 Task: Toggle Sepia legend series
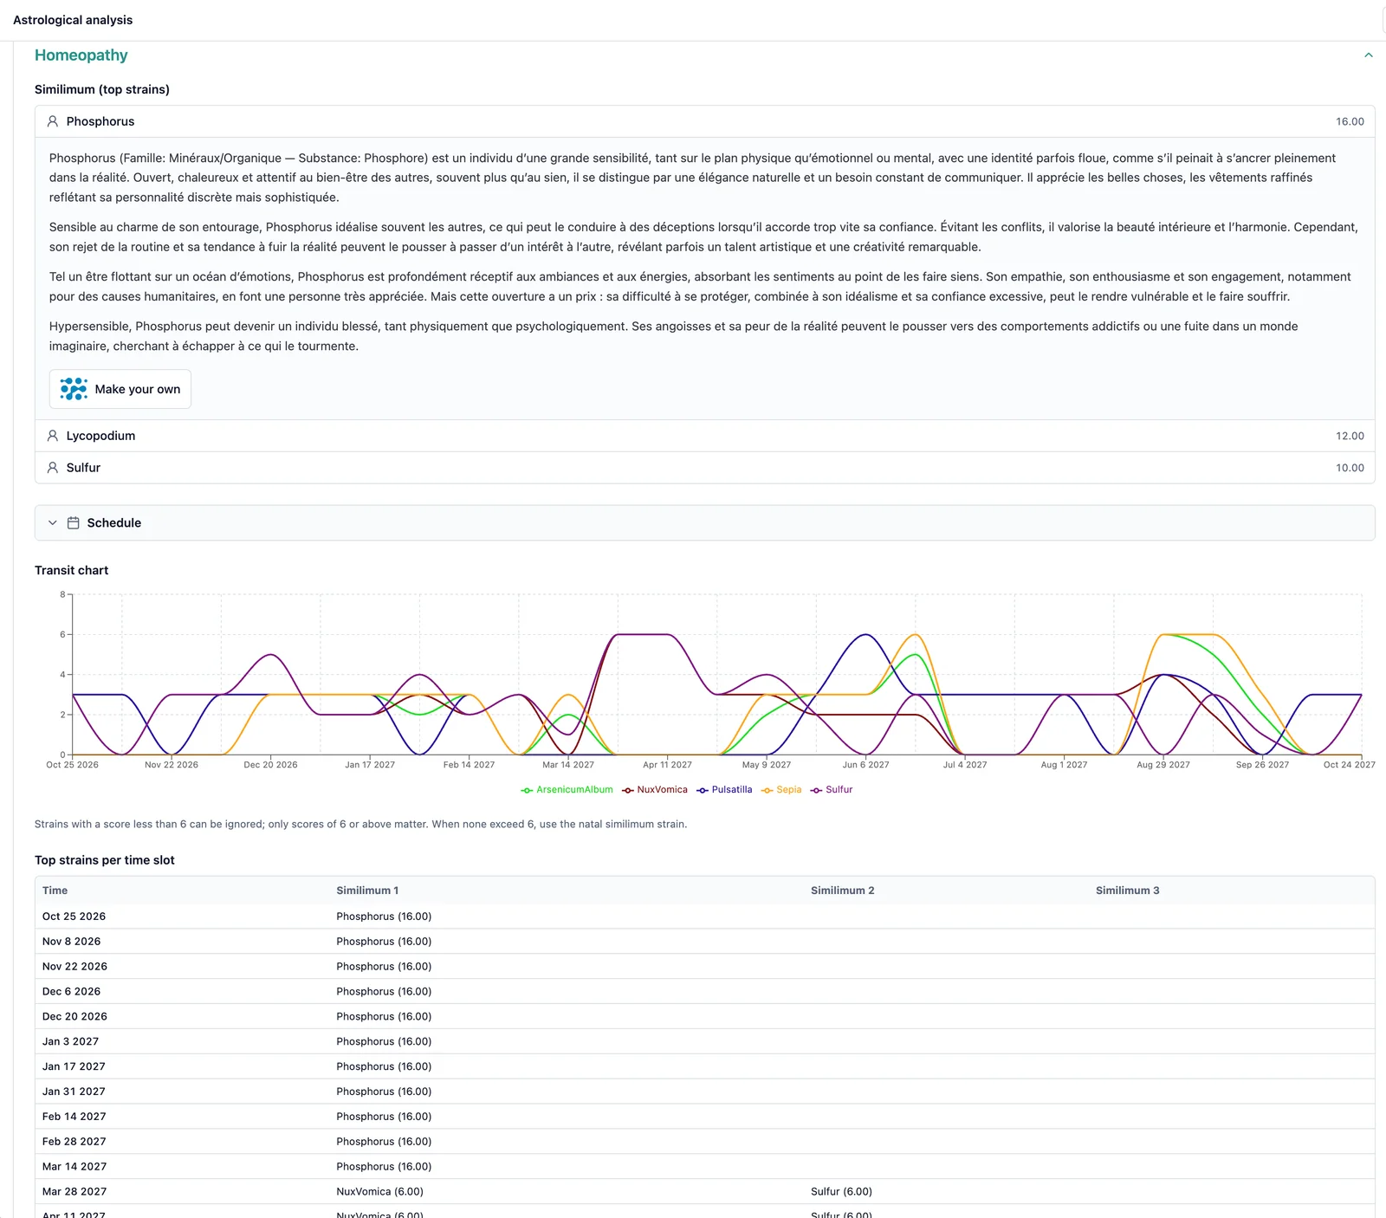781,790
